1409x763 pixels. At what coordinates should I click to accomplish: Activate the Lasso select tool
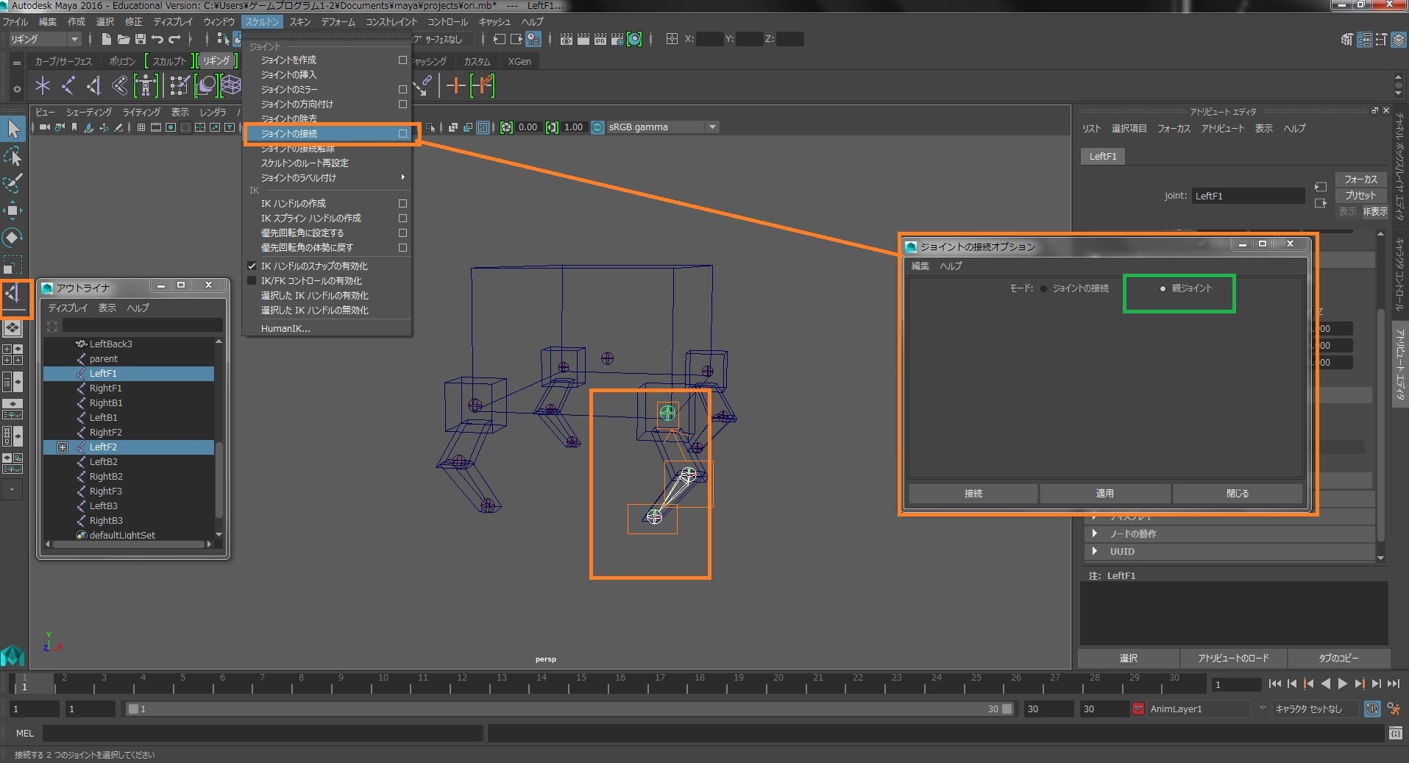pos(13,156)
